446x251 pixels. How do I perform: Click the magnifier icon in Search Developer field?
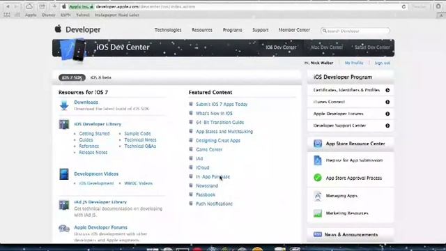point(324,31)
